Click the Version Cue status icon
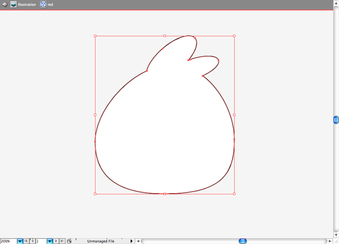This screenshot has height=244, width=339. pos(69,241)
